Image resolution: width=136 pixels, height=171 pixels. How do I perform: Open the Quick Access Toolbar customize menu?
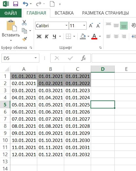[x=60, y=4]
